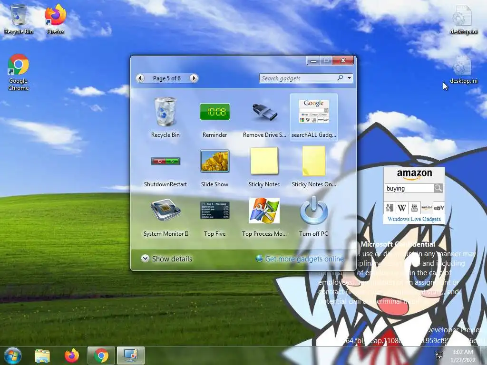Screen dimensions: 487x365
Task: Switch desktop gadget engine to Google
Action: [390, 208]
